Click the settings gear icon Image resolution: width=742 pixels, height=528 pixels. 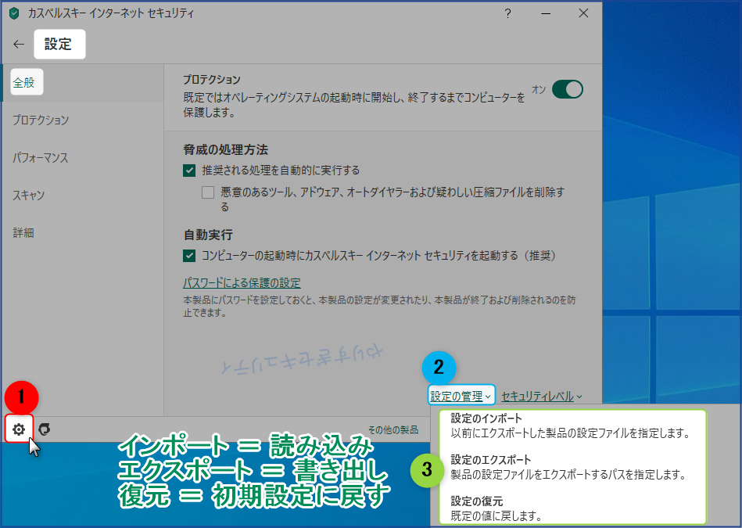click(19, 429)
